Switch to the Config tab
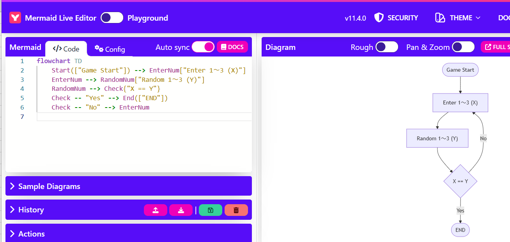Screen dimensions: 510x242 (x=110, y=49)
